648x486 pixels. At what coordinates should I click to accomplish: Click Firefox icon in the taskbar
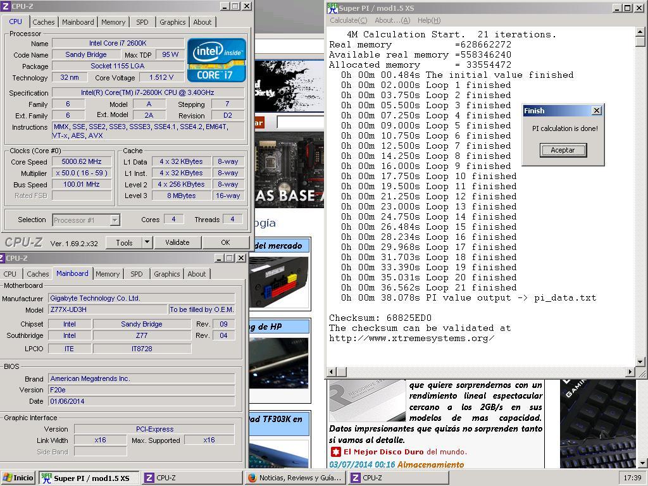(x=252, y=478)
